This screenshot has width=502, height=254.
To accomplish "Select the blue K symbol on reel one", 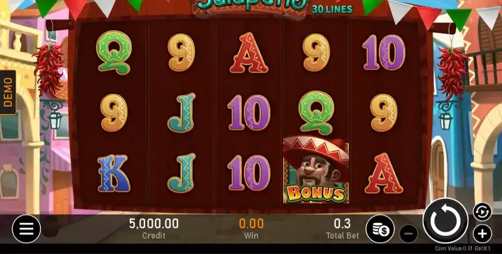I will click(x=114, y=173).
